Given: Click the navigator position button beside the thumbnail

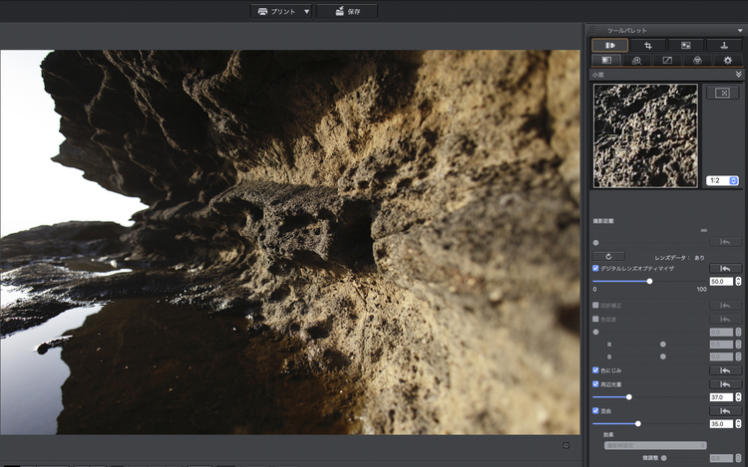Looking at the screenshot, I should click(722, 93).
